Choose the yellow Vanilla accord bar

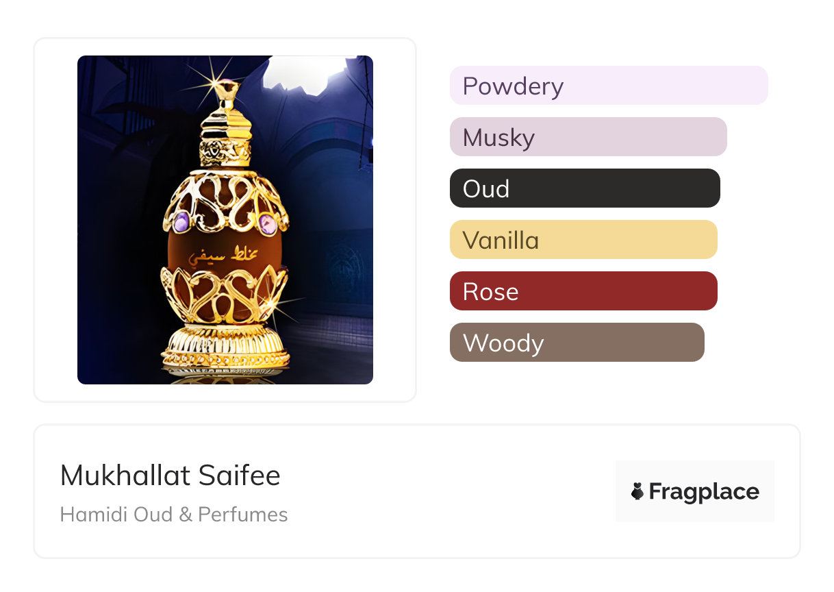[x=583, y=240]
